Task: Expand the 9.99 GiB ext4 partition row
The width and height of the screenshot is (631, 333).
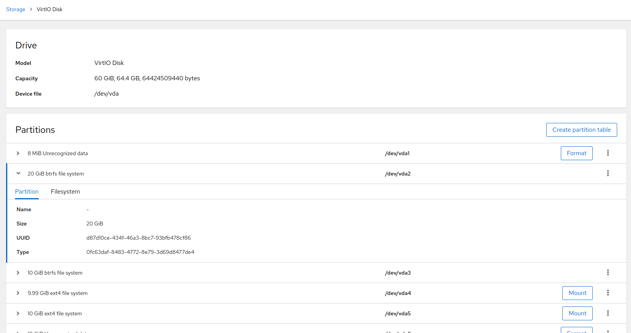Action: click(x=18, y=293)
